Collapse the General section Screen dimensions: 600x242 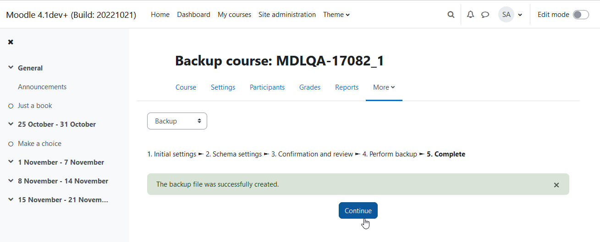[x=11, y=68]
